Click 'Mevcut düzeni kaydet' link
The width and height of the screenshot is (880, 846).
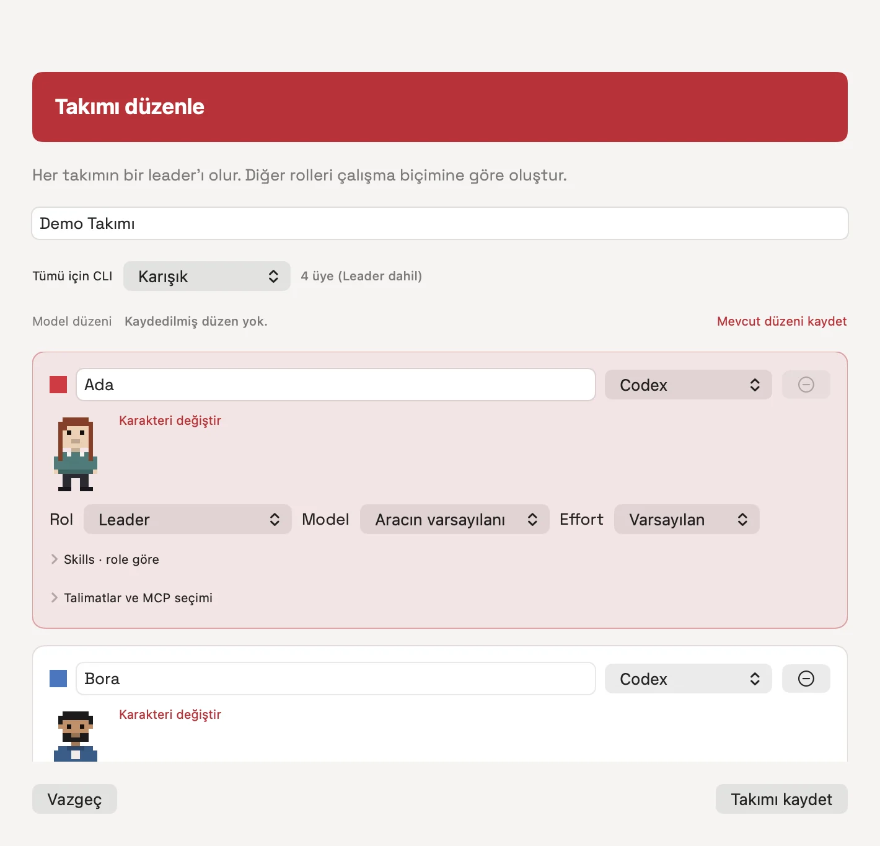781,321
